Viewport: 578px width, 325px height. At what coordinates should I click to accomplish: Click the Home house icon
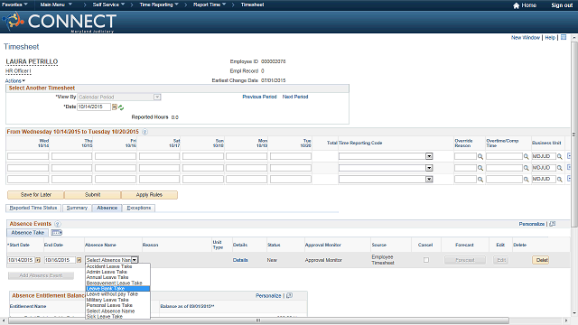click(516, 5)
